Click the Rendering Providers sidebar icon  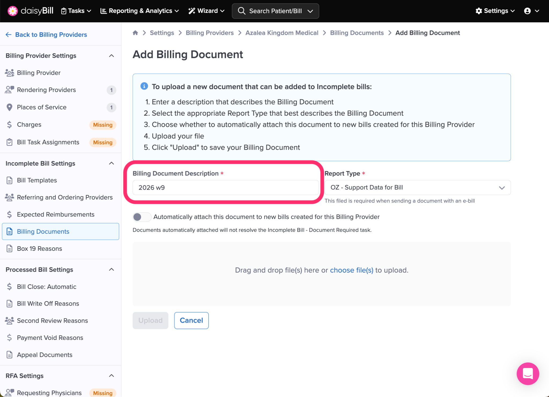click(9, 90)
